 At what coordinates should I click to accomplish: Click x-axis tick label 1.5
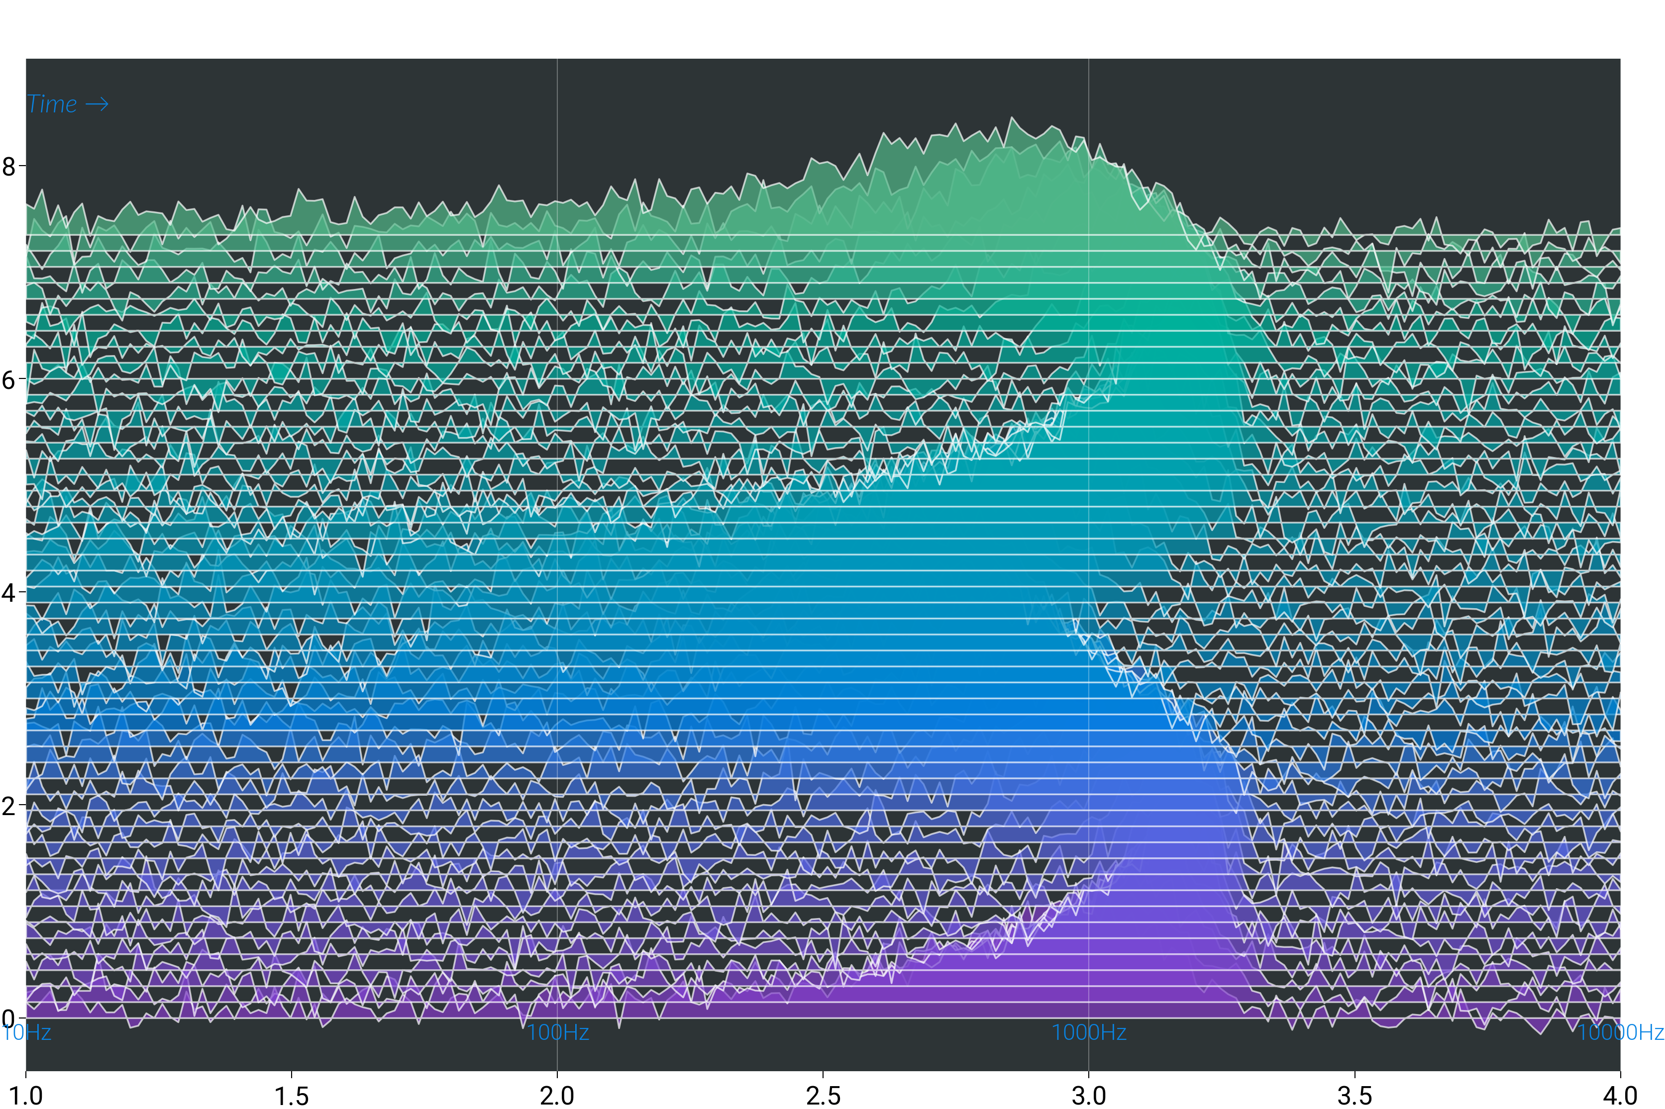pos(292,1096)
